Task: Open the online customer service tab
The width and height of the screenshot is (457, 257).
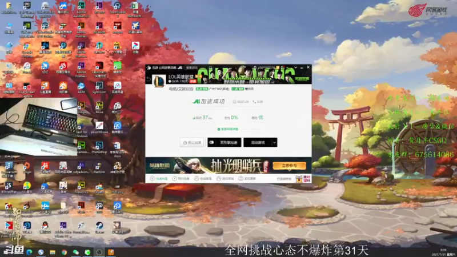Action: click(x=203, y=179)
